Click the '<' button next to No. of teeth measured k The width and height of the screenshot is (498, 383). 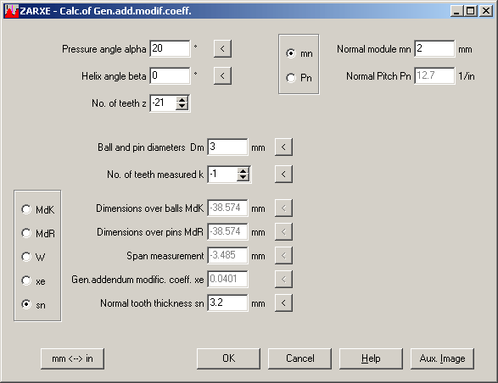(283, 175)
